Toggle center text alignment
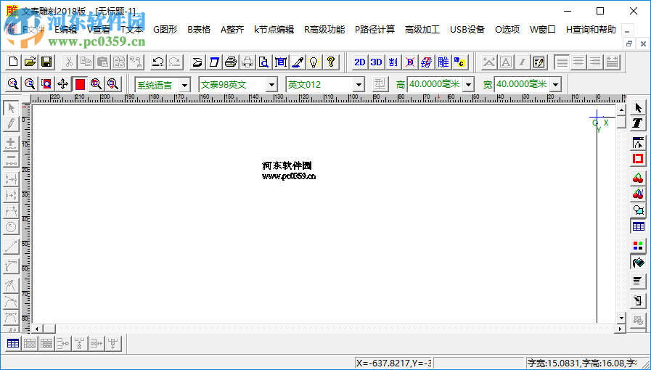Viewport: 651px width, 370px height. (578, 62)
